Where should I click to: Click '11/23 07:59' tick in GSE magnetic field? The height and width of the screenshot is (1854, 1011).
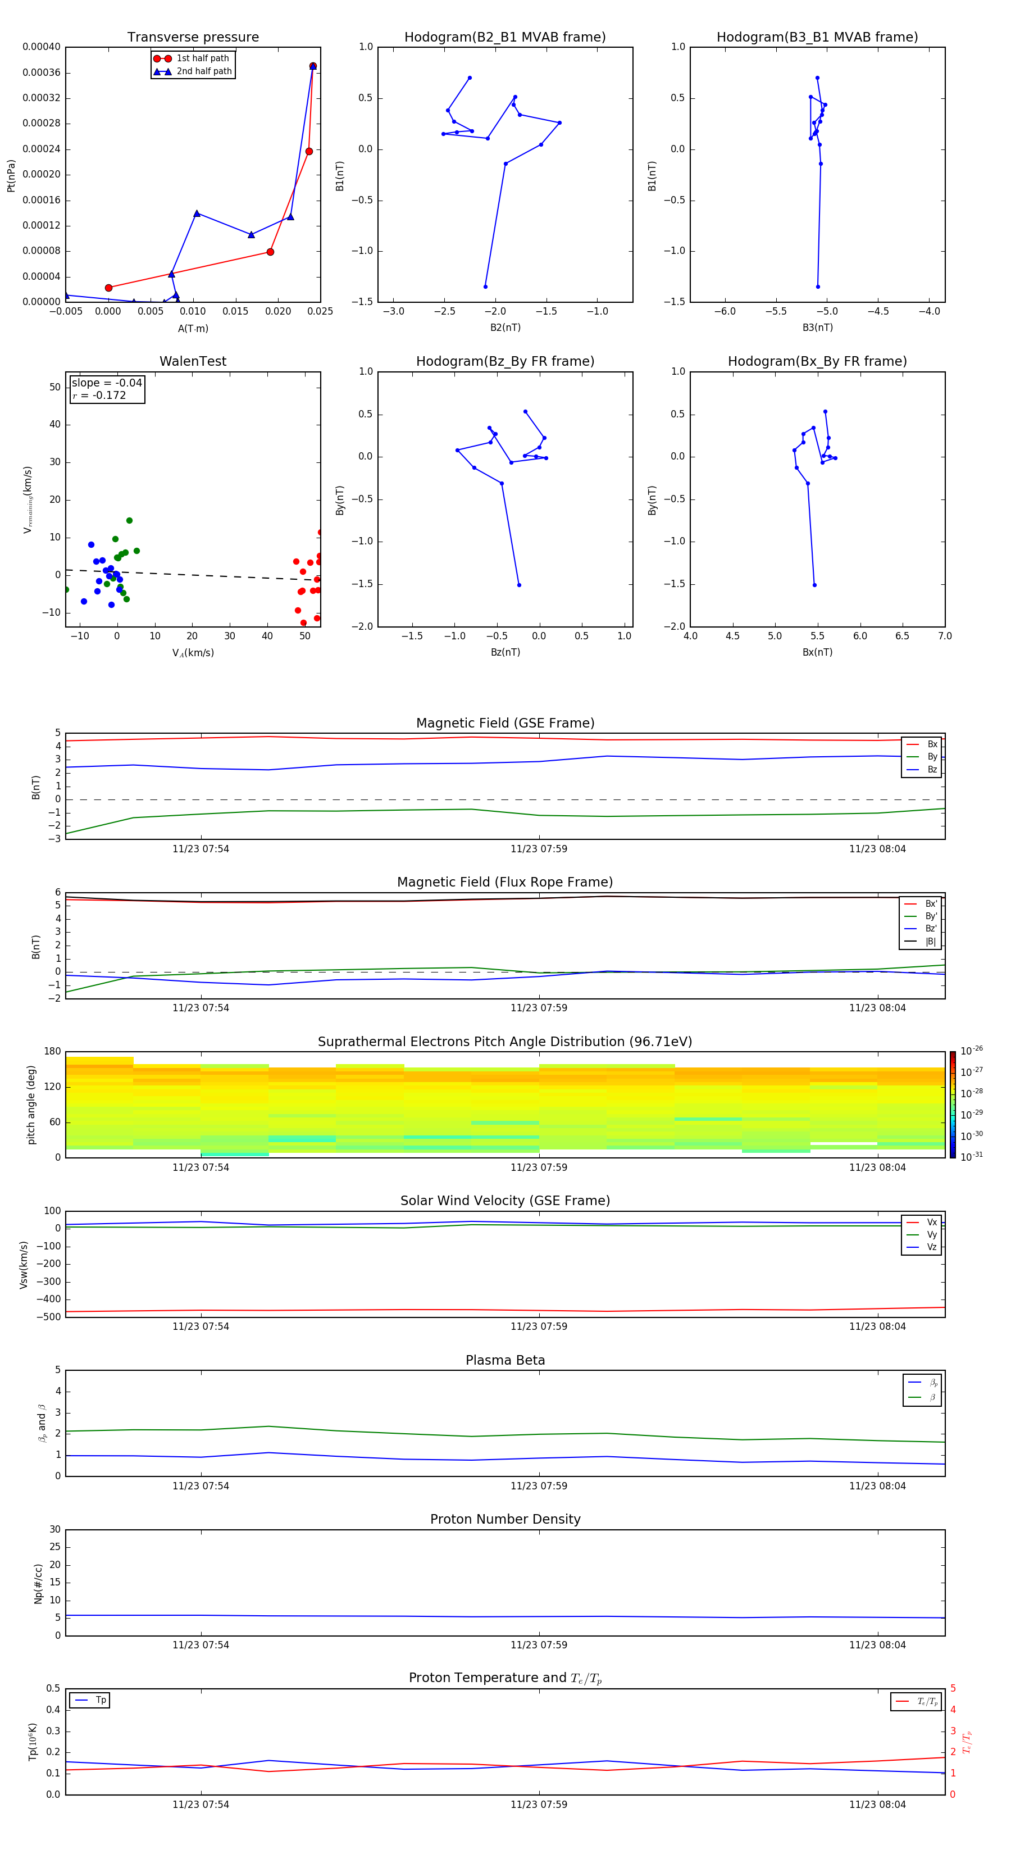539,849
